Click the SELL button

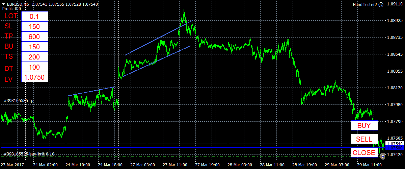coord(364,139)
